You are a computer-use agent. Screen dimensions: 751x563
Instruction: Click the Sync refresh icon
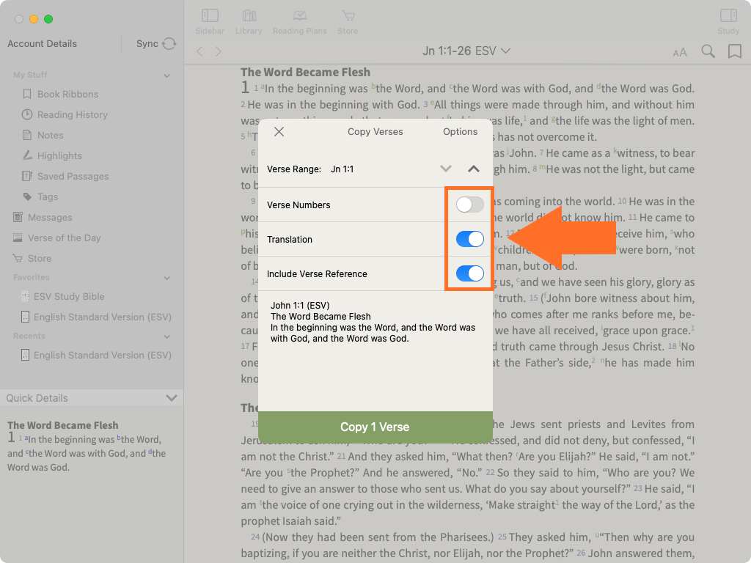click(x=169, y=44)
